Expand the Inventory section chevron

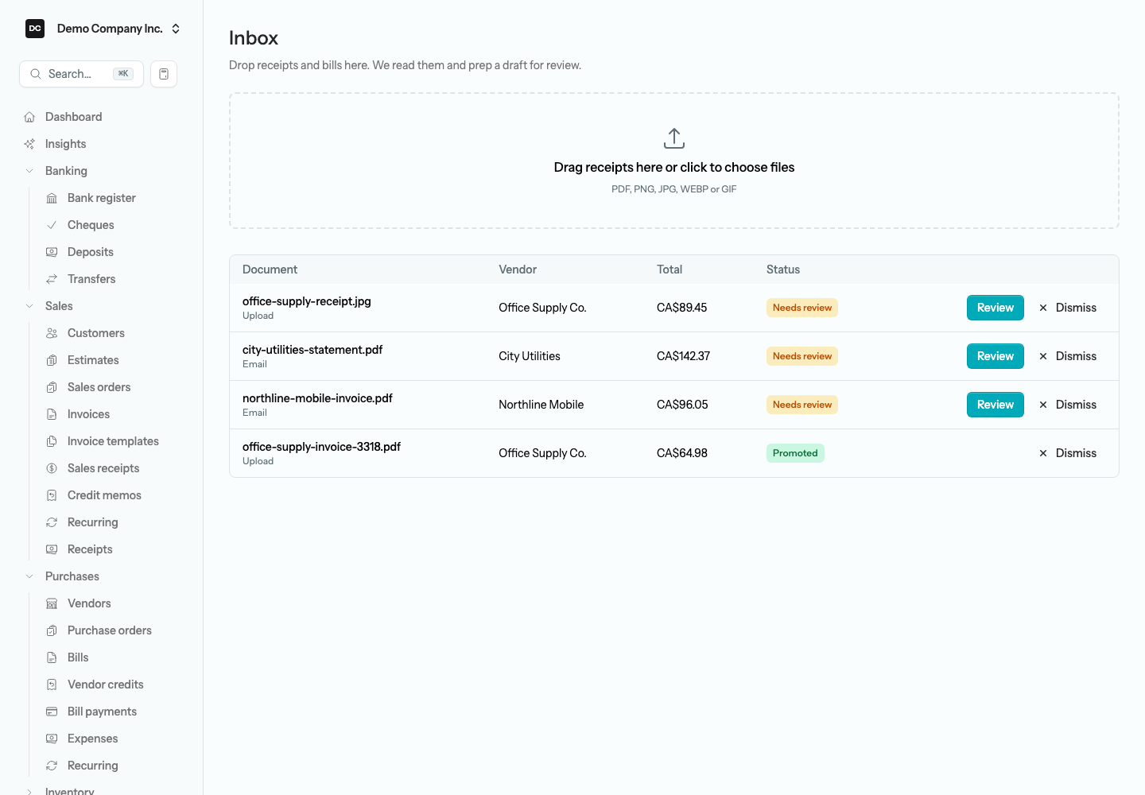29,791
